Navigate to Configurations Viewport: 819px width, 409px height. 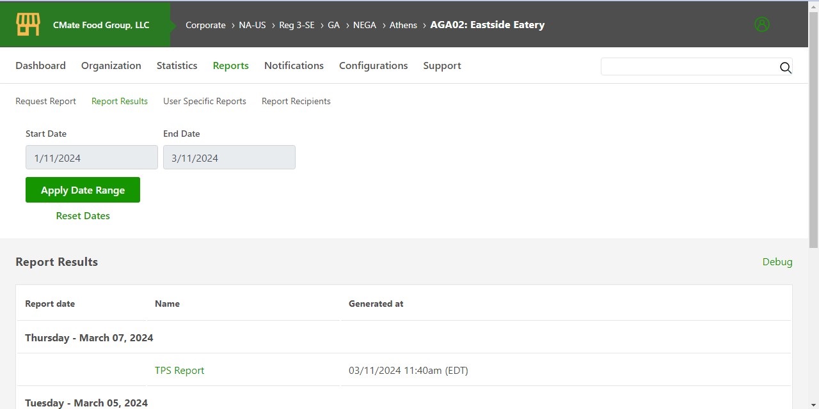point(373,65)
